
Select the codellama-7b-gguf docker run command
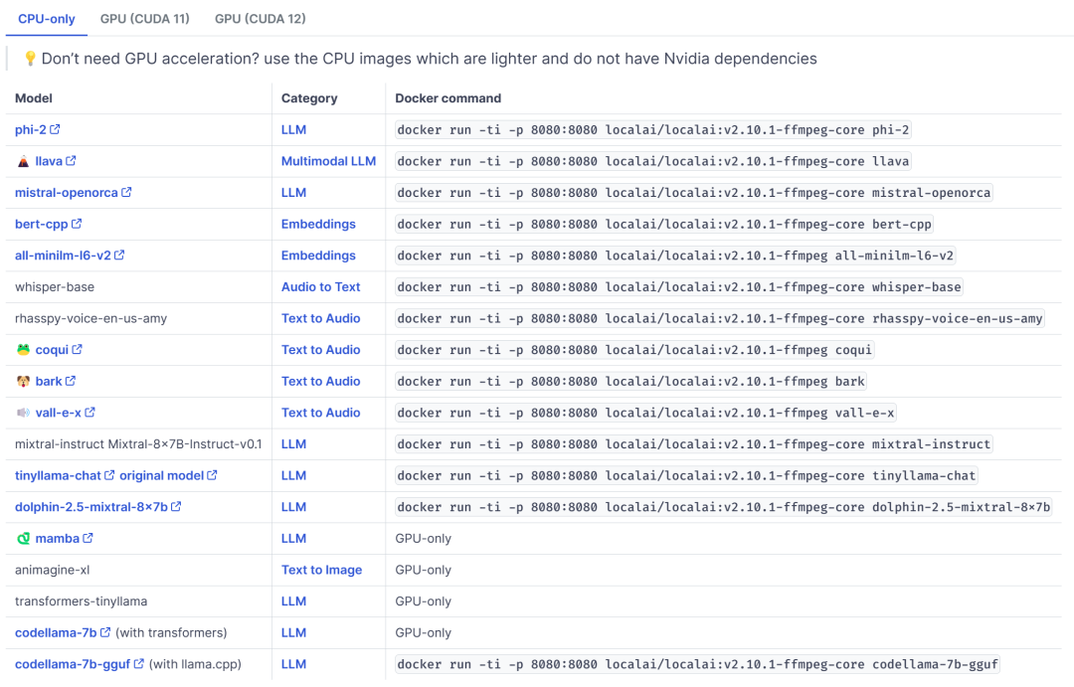(698, 664)
